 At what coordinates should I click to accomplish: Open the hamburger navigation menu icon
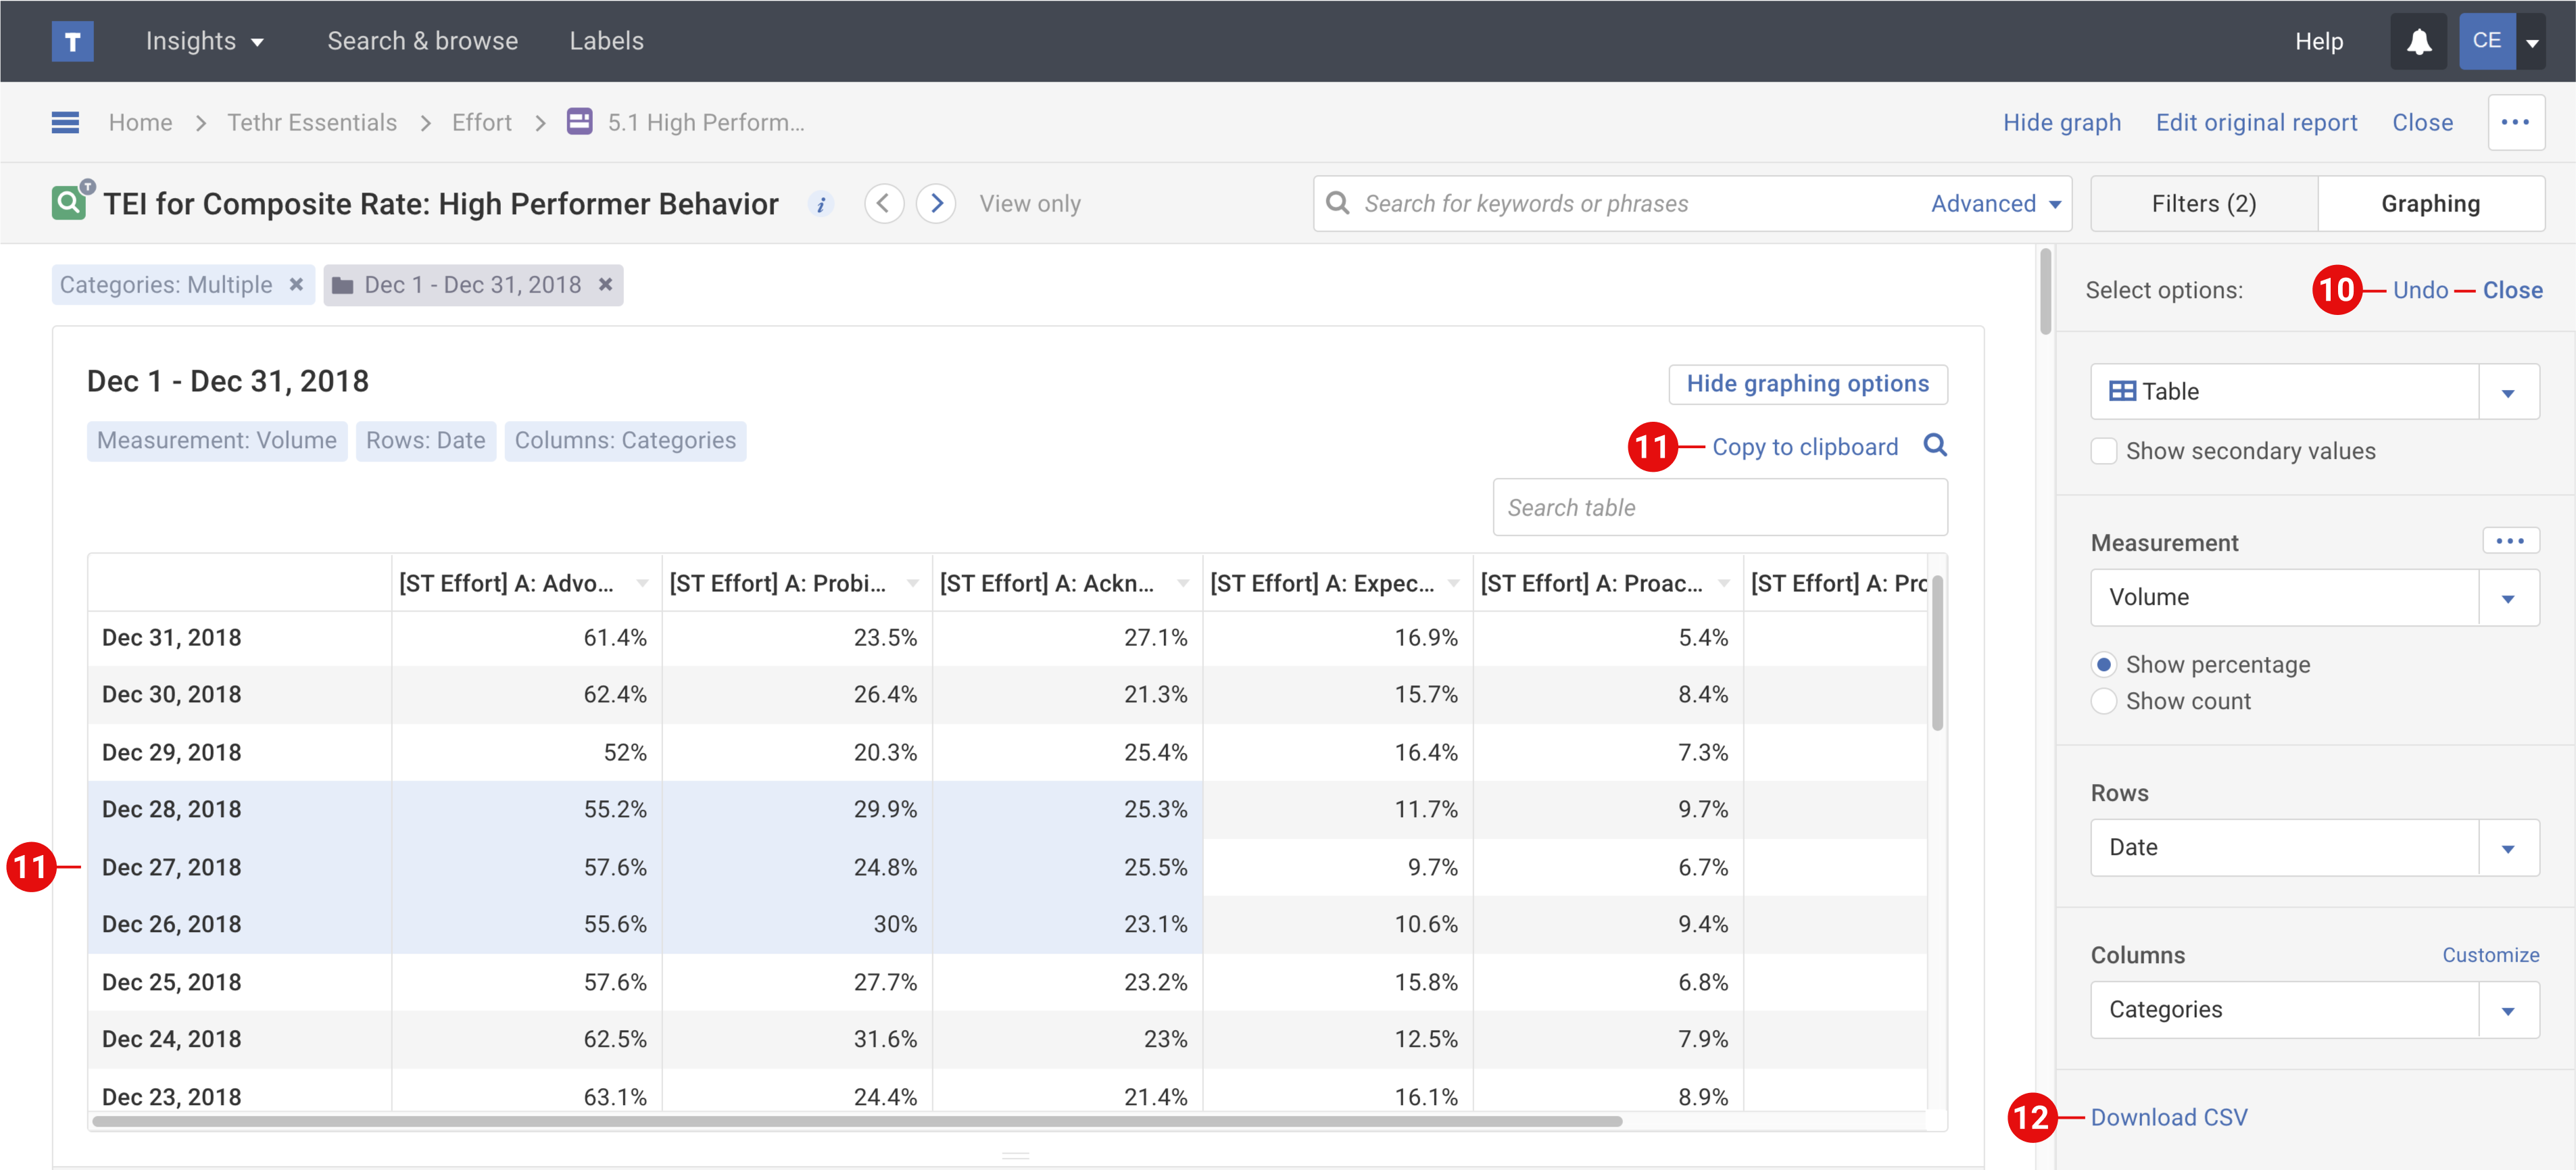(x=65, y=122)
